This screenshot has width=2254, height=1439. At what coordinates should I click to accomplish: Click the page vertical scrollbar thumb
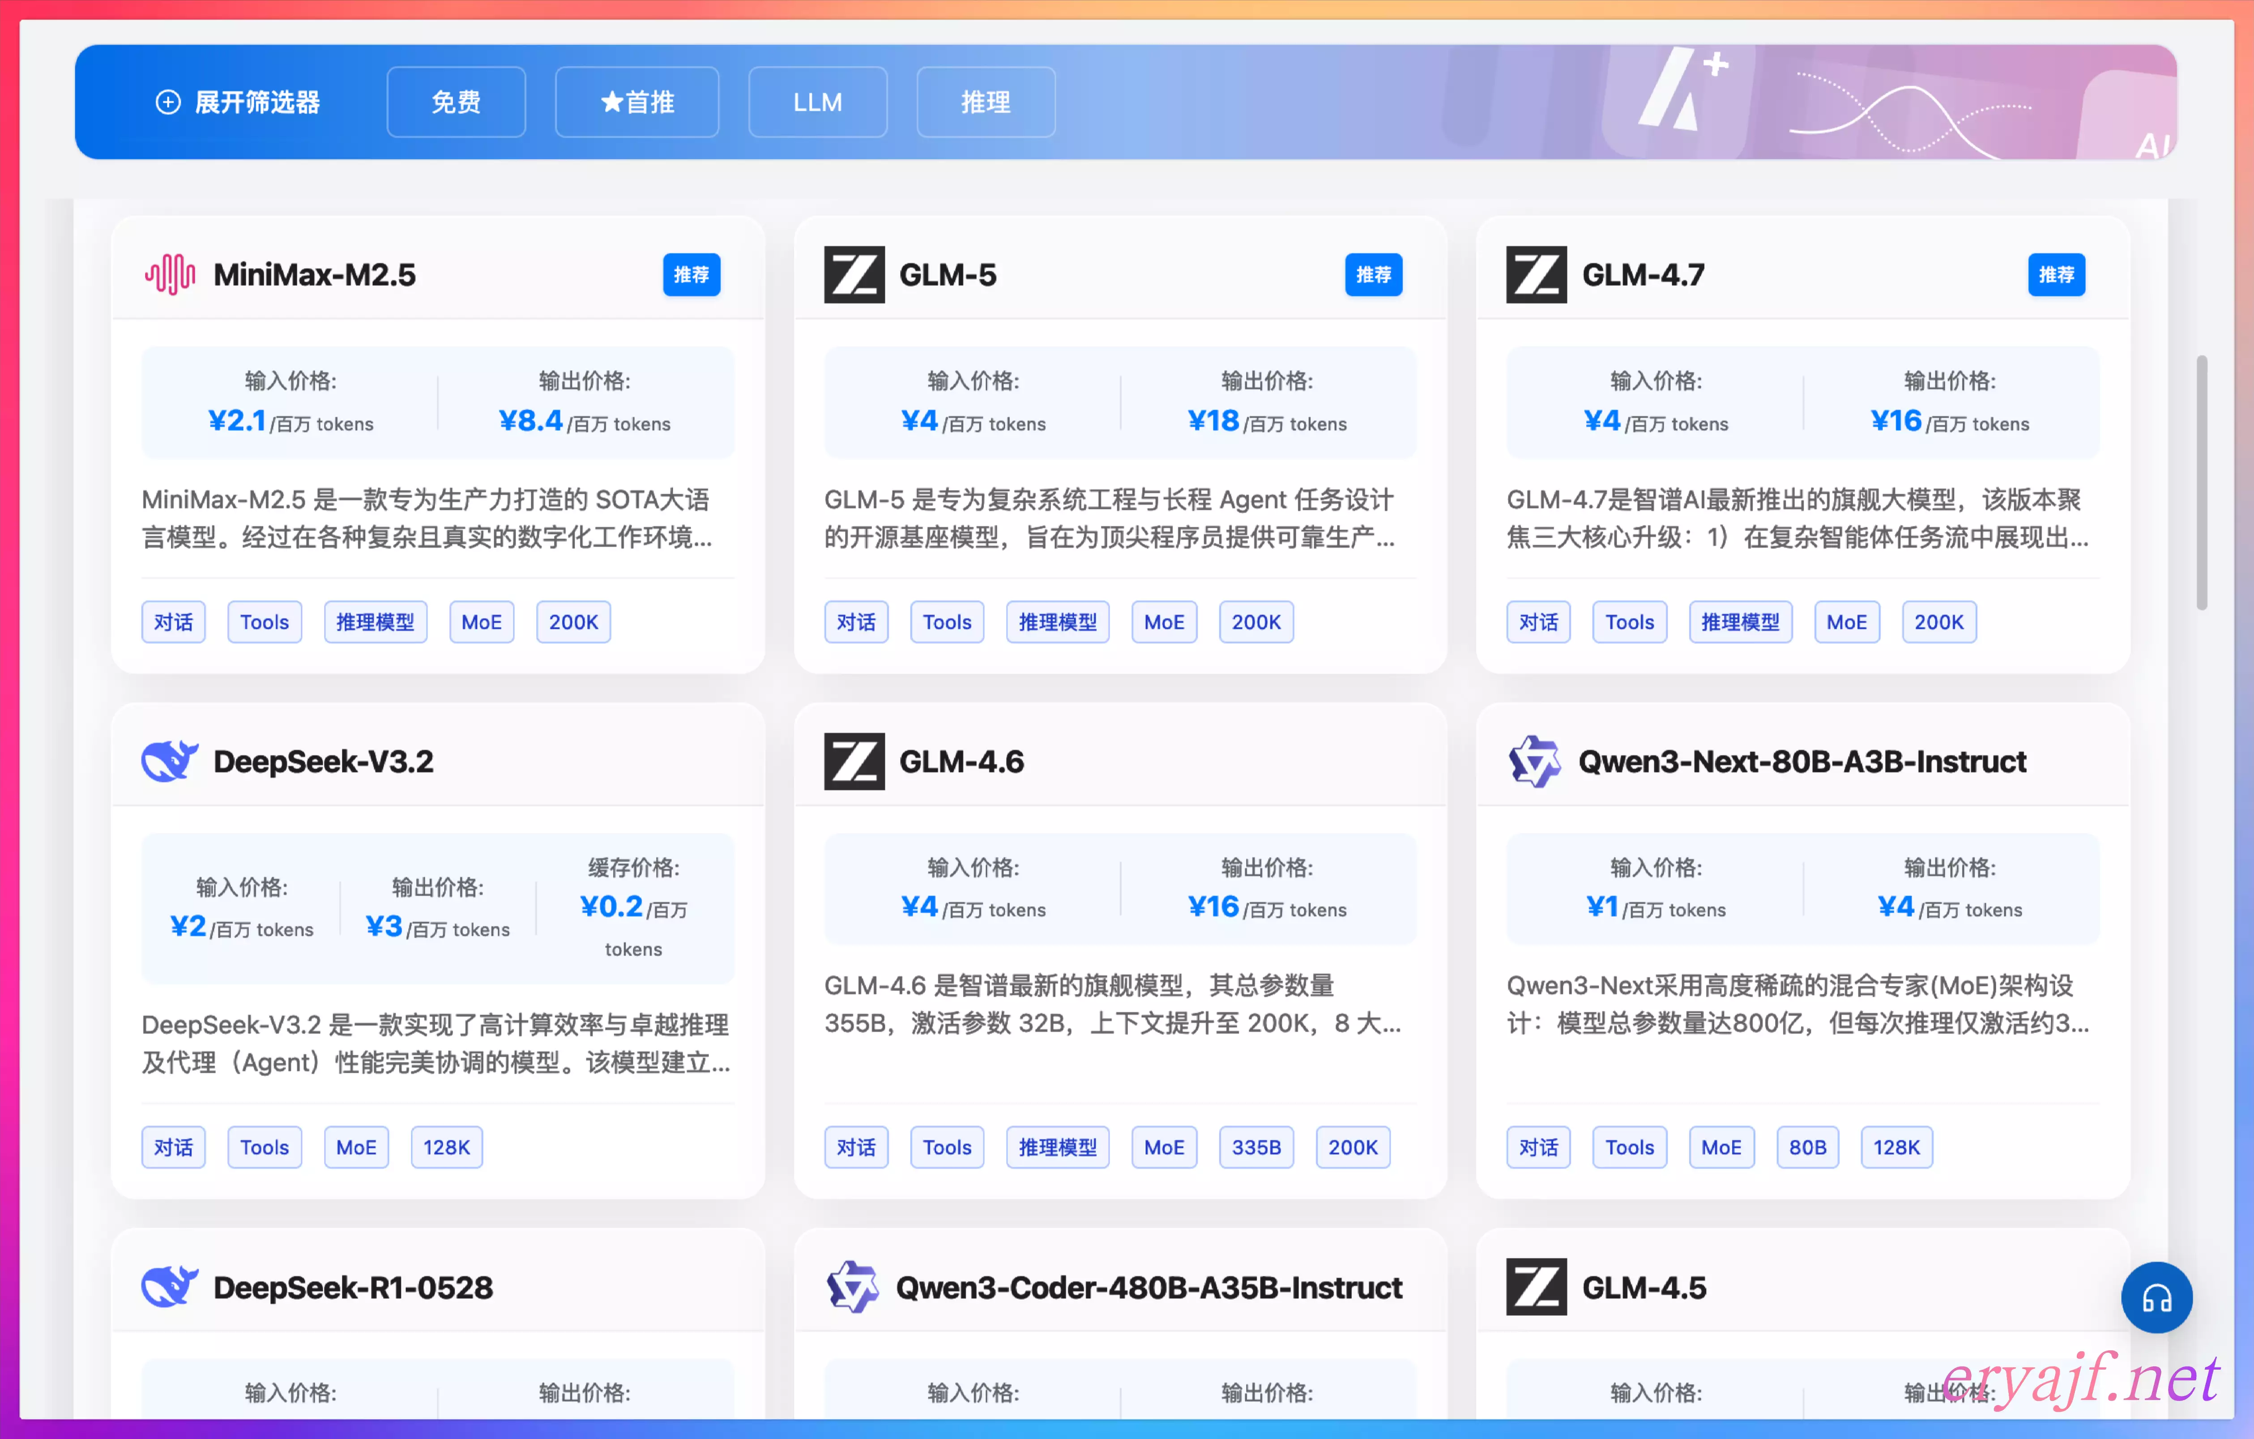coord(2201,482)
